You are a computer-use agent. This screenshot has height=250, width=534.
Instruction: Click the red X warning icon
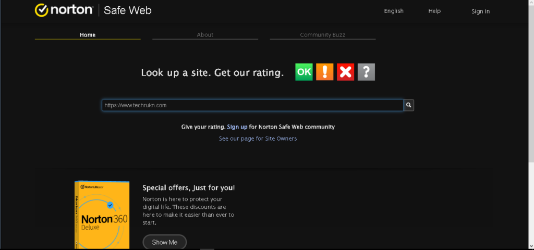pyautogui.click(x=345, y=72)
